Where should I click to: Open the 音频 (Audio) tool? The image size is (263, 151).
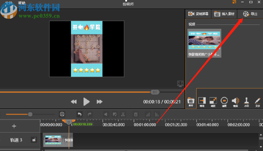pos(235,101)
